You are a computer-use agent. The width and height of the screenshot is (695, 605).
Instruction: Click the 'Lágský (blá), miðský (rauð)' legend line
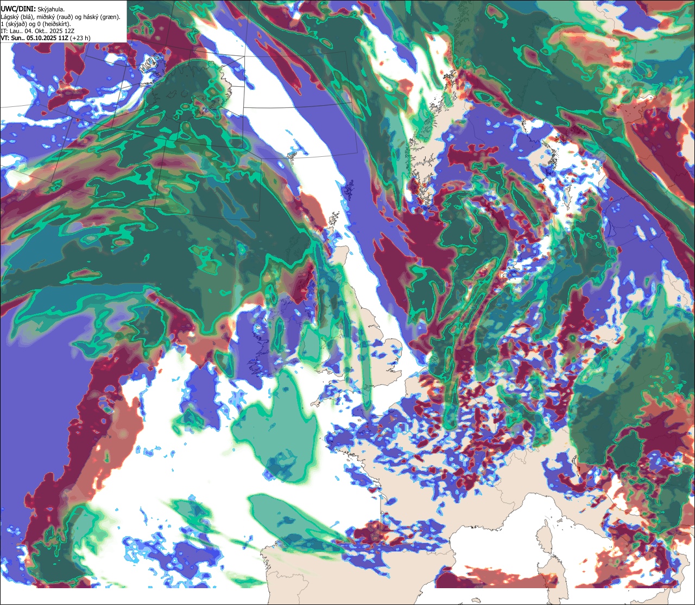pos(61,16)
